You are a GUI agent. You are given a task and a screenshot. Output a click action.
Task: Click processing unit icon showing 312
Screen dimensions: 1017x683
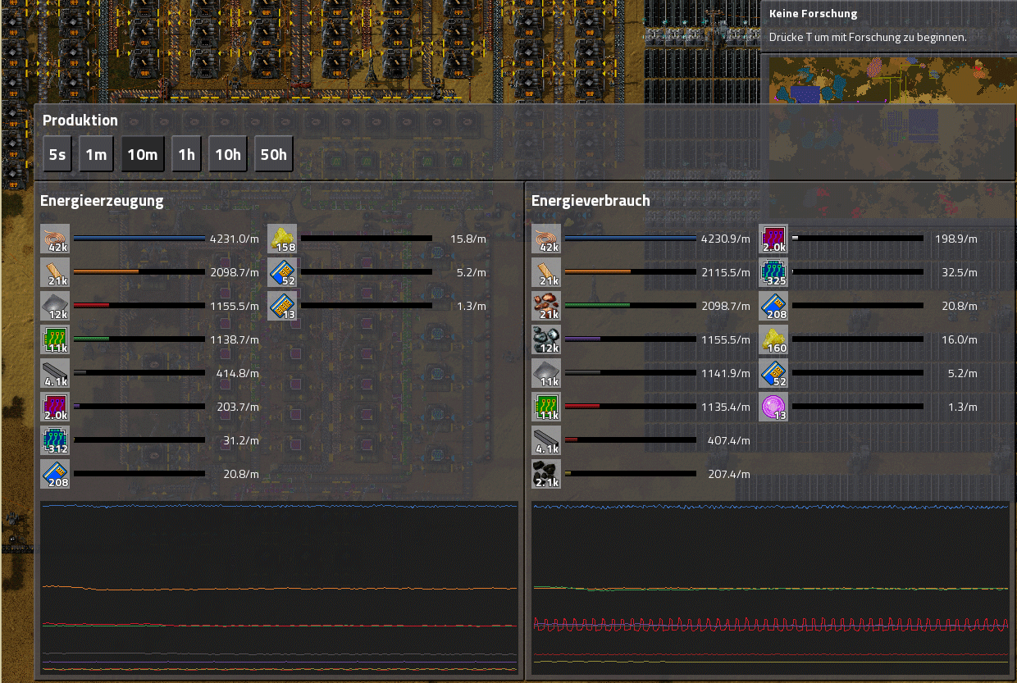[x=55, y=440]
